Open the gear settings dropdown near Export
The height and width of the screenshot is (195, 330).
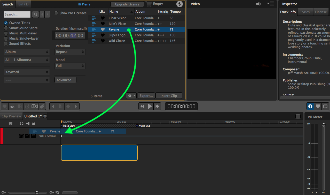pyautogui.click(x=131, y=96)
